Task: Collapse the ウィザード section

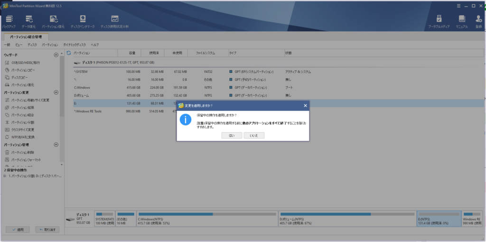Action: click(56, 55)
